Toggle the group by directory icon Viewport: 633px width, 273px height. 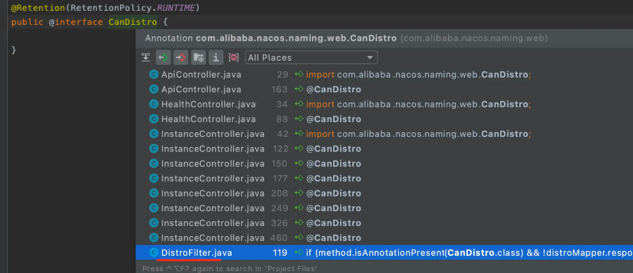pyautogui.click(x=199, y=58)
